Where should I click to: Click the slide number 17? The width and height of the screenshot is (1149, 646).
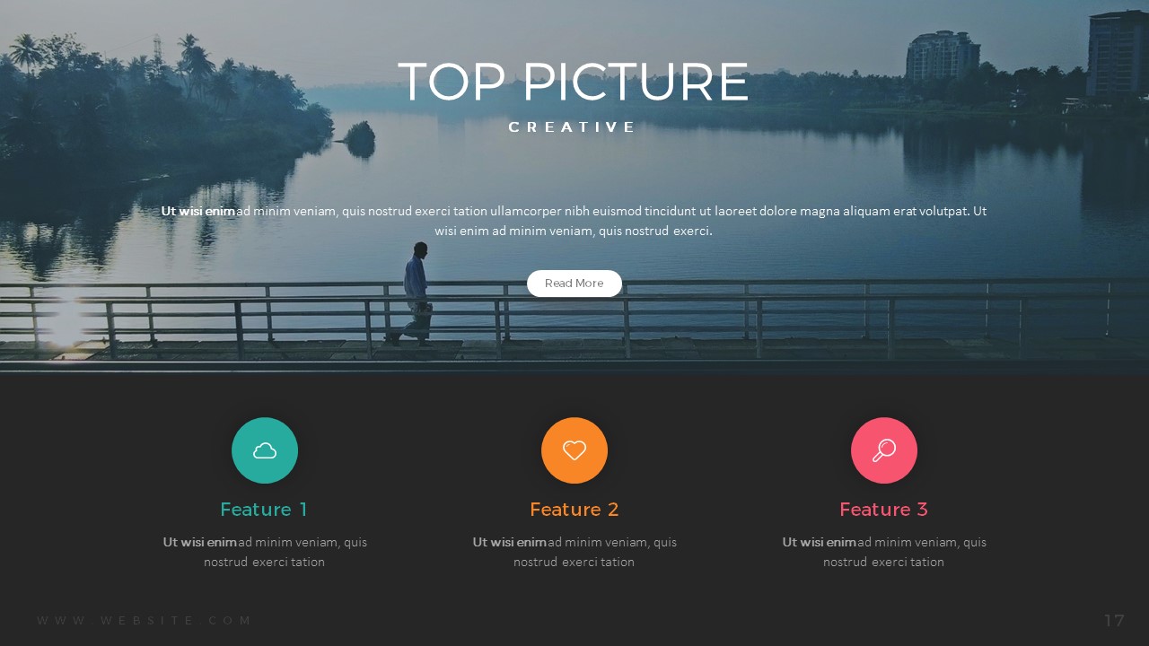pos(1114,621)
